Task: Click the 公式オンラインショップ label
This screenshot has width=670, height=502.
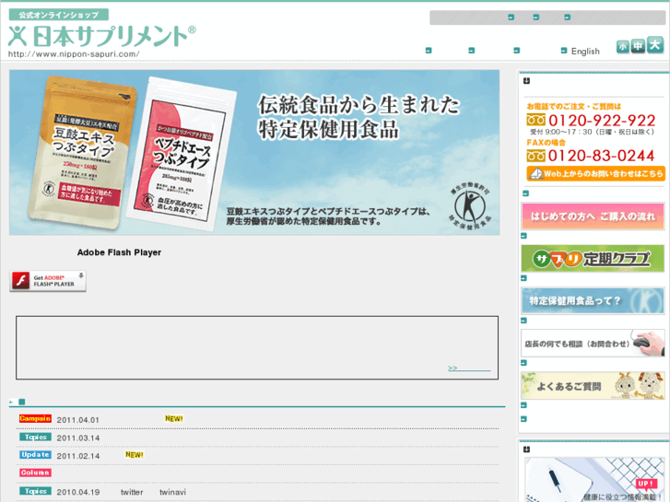Action: (59, 15)
